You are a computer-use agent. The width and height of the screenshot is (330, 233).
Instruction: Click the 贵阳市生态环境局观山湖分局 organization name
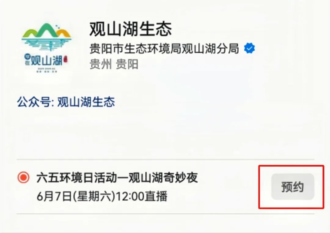coord(164,48)
